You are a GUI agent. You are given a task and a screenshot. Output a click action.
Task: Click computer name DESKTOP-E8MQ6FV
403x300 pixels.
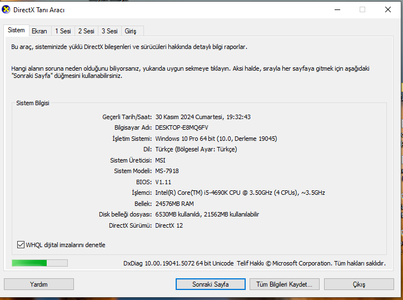tap(182, 127)
